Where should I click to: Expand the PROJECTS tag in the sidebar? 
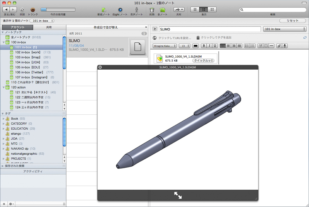(3, 159)
